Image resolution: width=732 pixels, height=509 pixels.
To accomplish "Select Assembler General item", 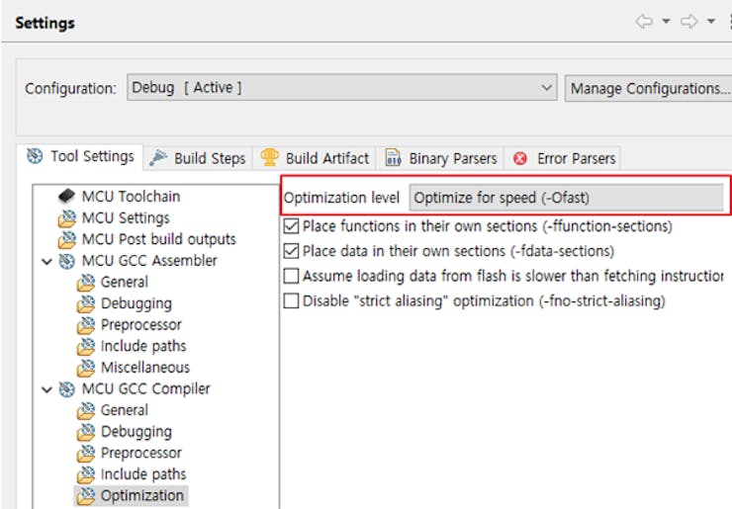I will 125,283.
